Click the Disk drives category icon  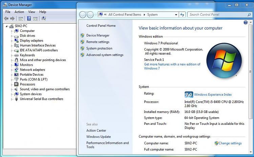[x=16, y=36]
